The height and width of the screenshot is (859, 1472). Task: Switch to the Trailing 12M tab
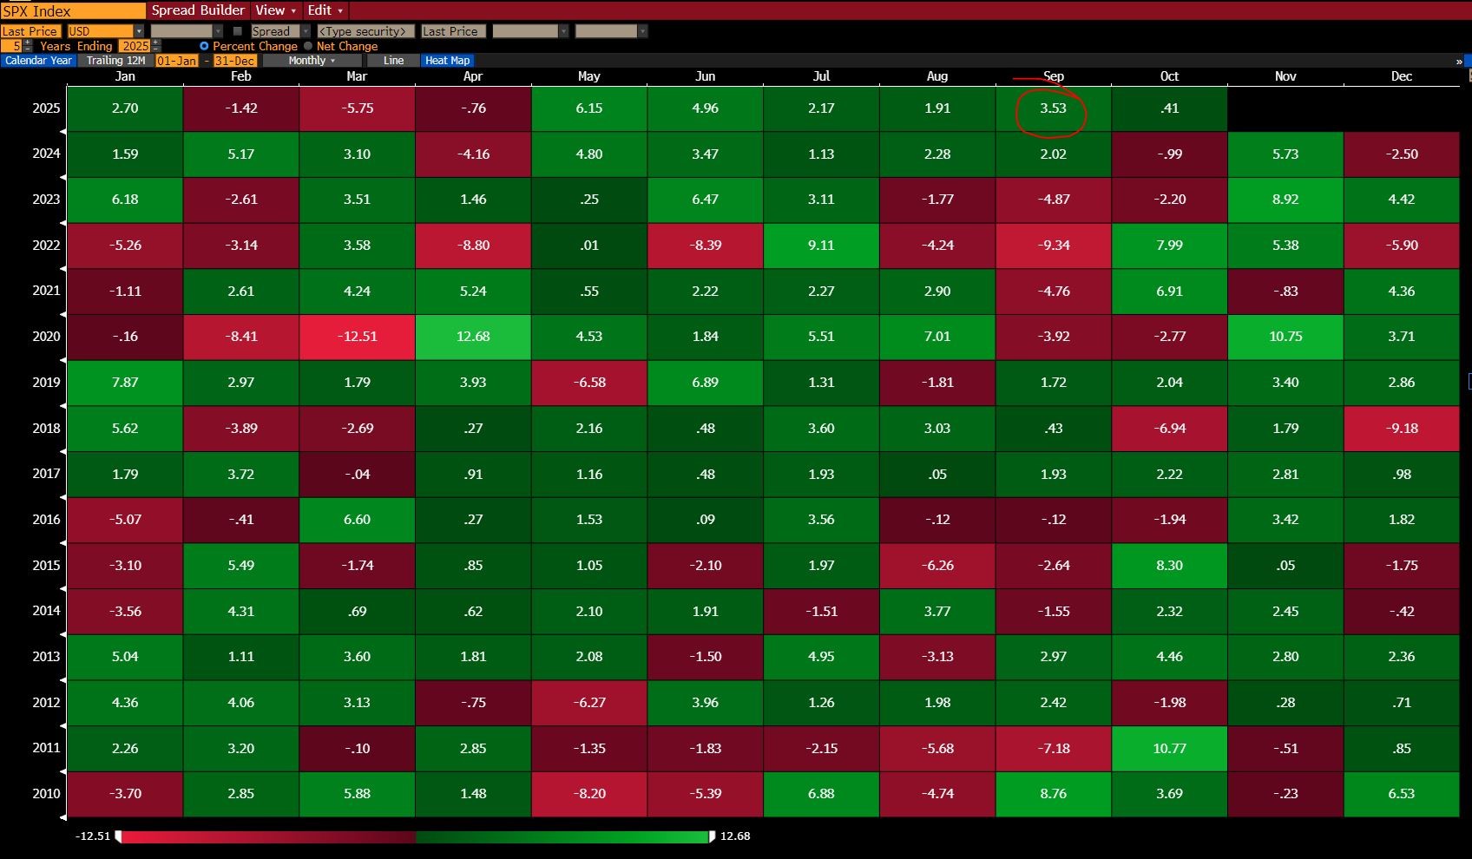click(x=115, y=61)
